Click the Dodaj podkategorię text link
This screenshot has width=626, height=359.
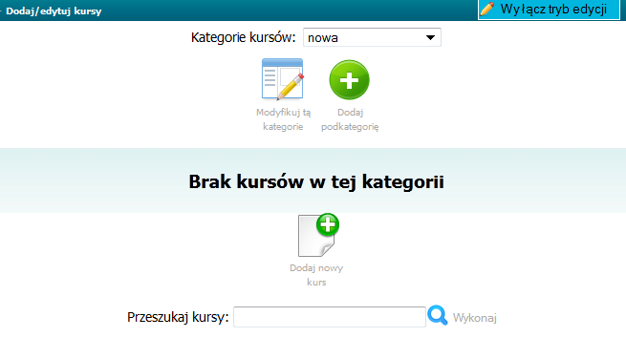[350, 119]
